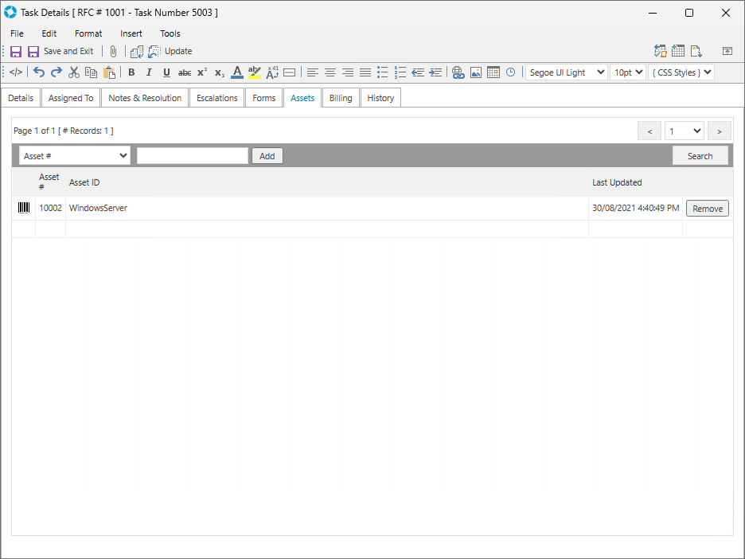Image resolution: width=745 pixels, height=559 pixels.
Task: Click the barcode icon for asset 10002
Action: [24, 208]
